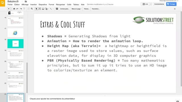
Task: Click the insert comment icon in toolbar
Action: point(57,9)
